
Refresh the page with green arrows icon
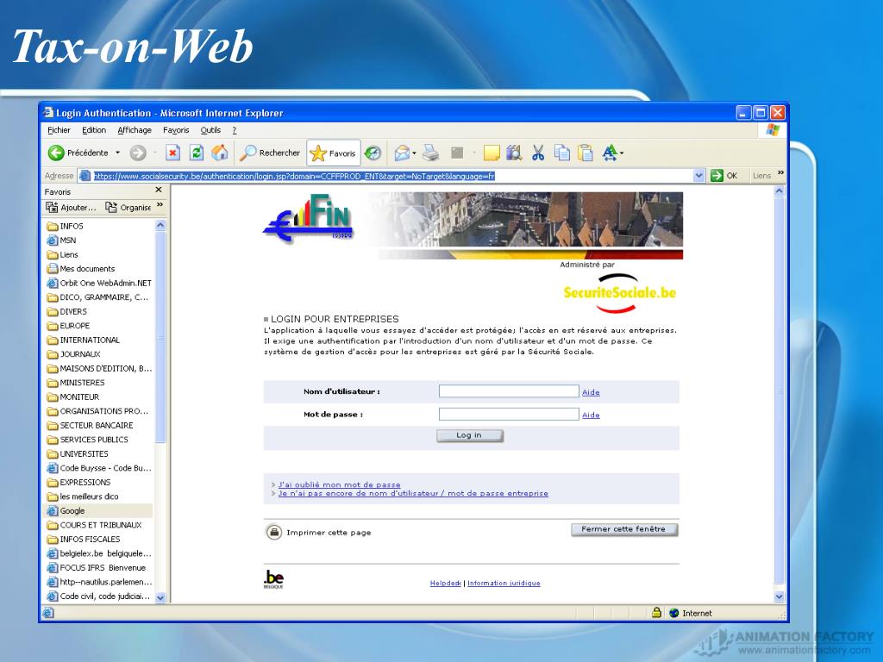(196, 153)
